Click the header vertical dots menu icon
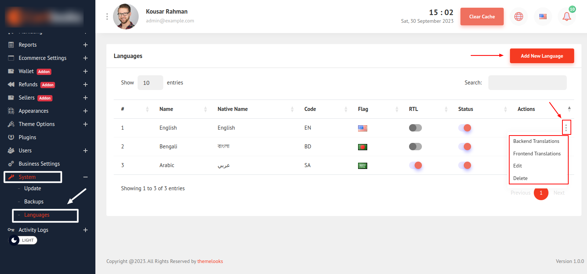The image size is (587, 274). [107, 17]
